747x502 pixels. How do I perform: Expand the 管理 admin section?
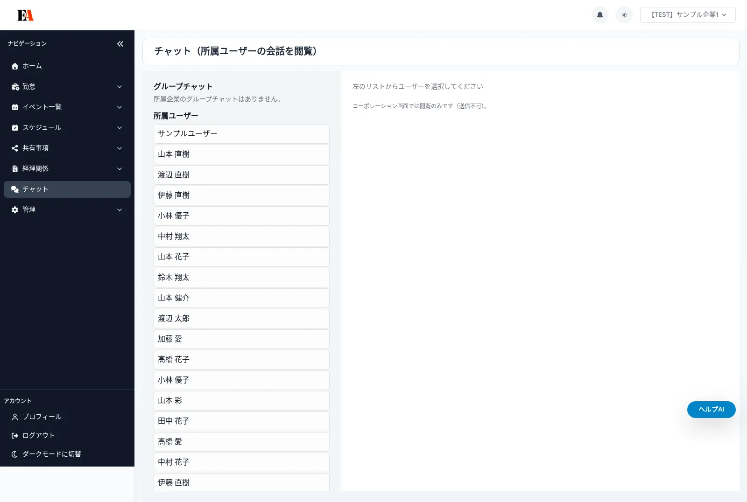point(120,209)
